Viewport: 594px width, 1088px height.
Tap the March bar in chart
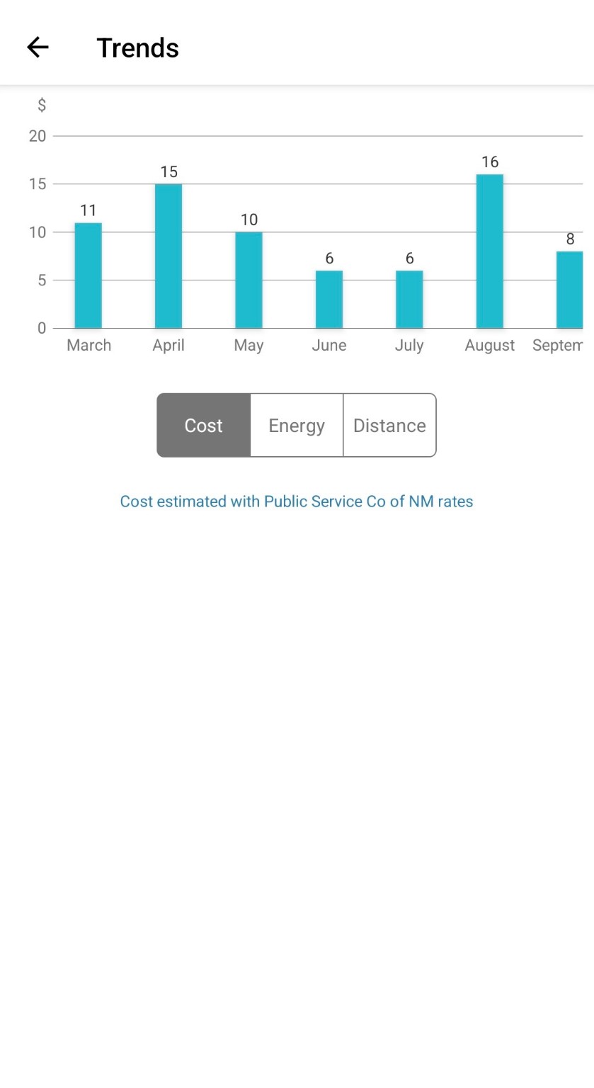point(88,276)
